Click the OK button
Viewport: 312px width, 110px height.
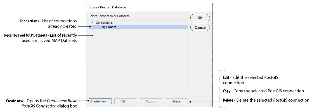tap(200, 18)
